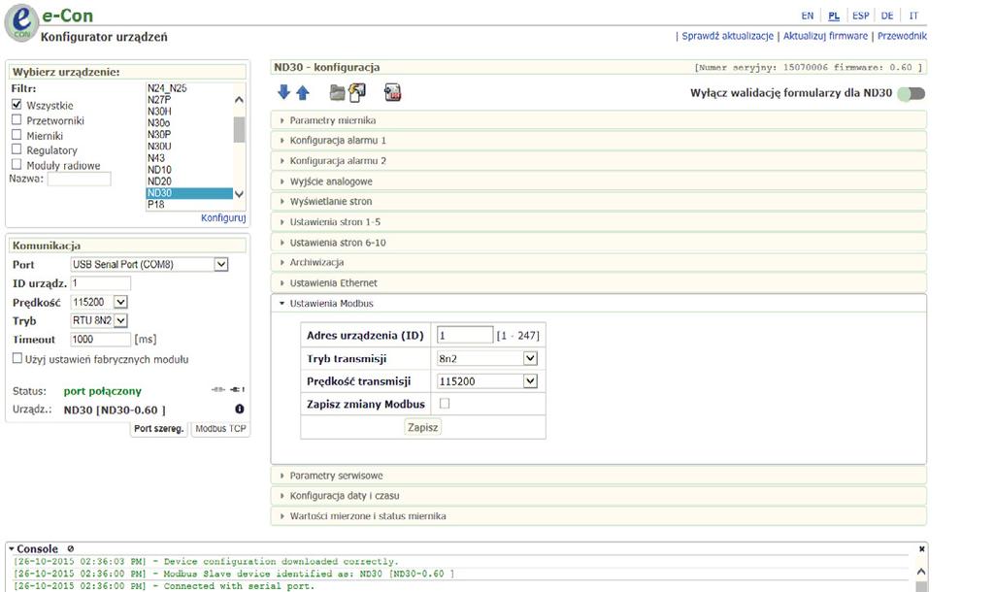
Task: Switch language to PL
Action: tap(834, 16)
